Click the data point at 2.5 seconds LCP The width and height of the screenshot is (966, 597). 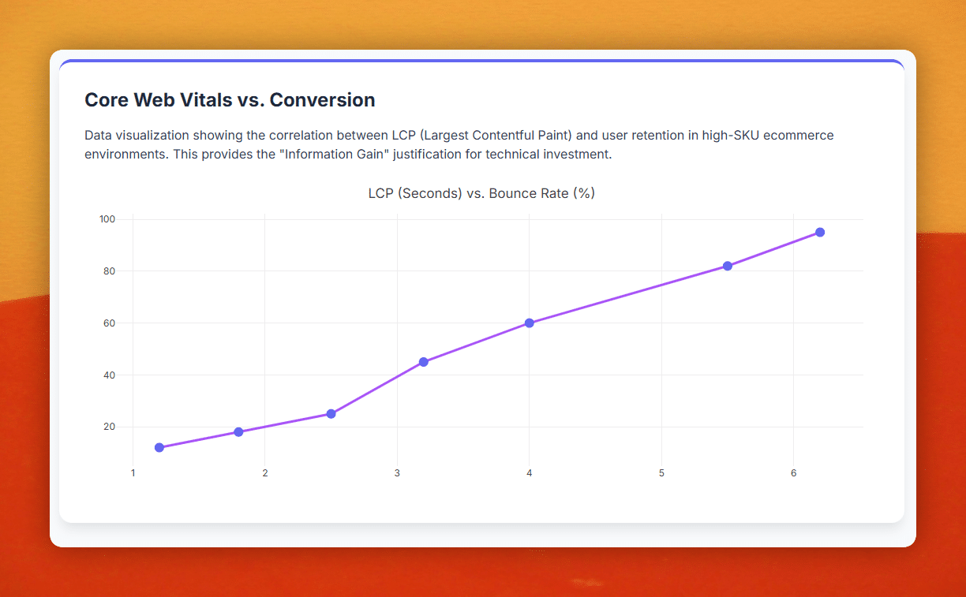tap(331, 414)
